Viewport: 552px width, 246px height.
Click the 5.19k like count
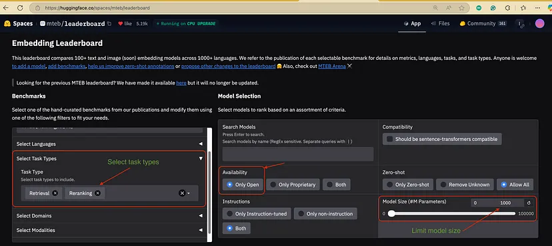coord(142,23)
